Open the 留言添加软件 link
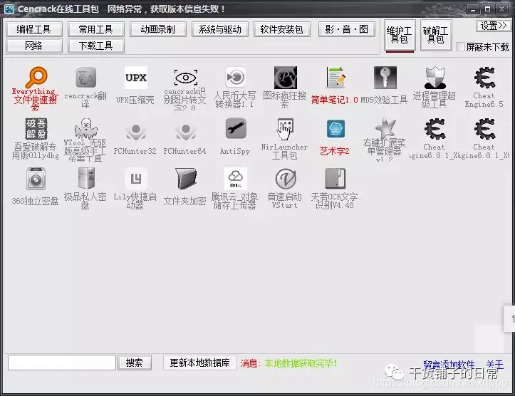515x396 pixels. tap(449, 365)
